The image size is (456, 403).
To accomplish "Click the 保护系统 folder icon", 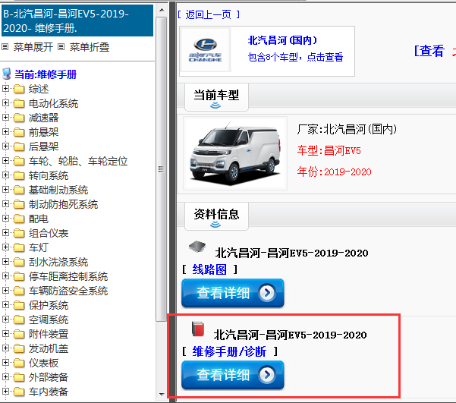I will pyautogui.click(x=19, y=305).
